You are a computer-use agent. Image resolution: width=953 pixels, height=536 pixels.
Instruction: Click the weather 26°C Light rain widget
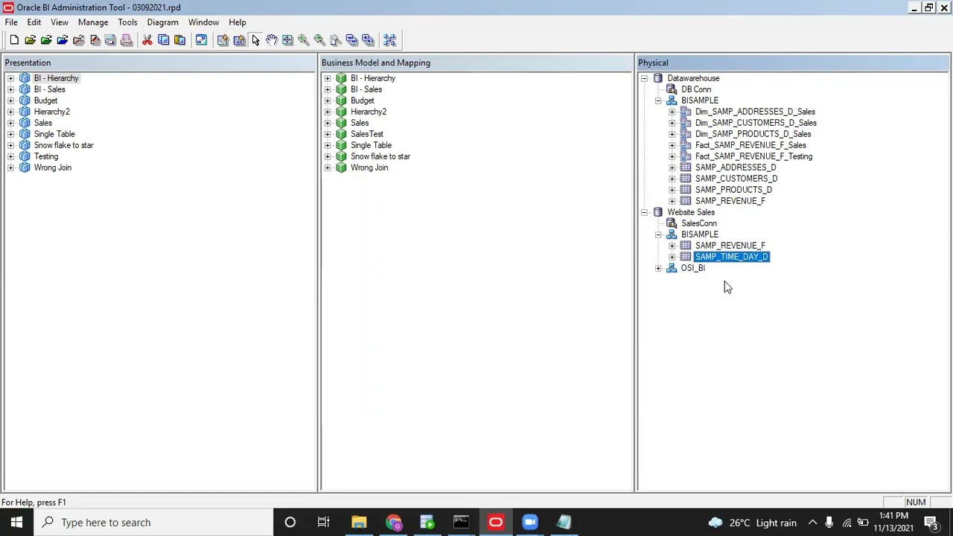pyautogui.click(x=753, y=523)
